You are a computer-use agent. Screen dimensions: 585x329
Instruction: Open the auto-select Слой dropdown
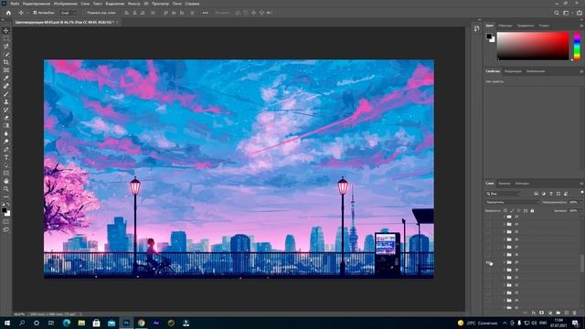coord(68,13)
